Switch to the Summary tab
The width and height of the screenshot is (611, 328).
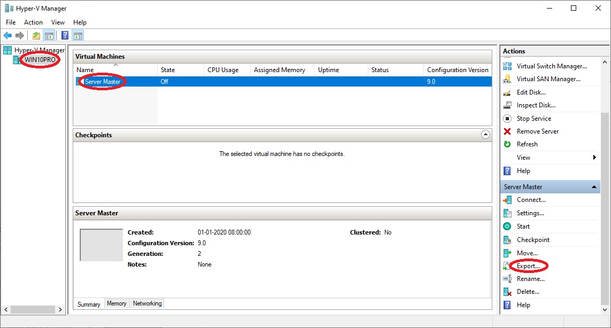pos(89,304)
